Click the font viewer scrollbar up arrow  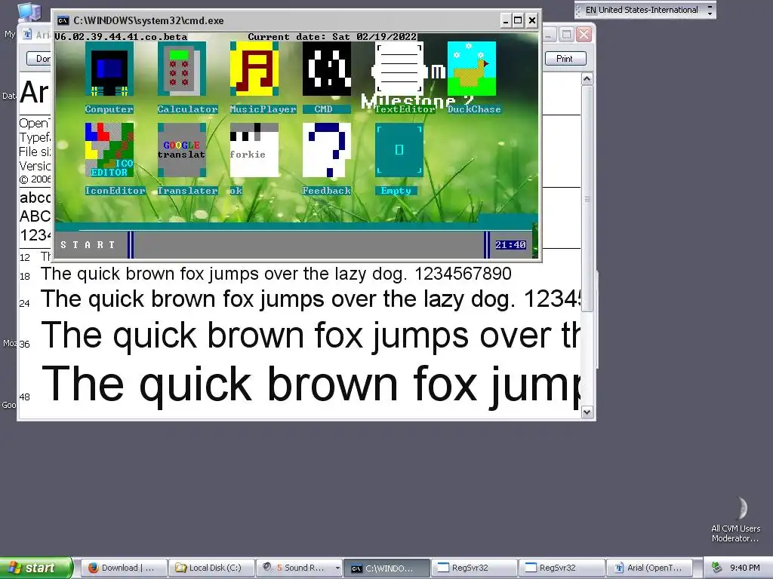[x=587, y=79]
